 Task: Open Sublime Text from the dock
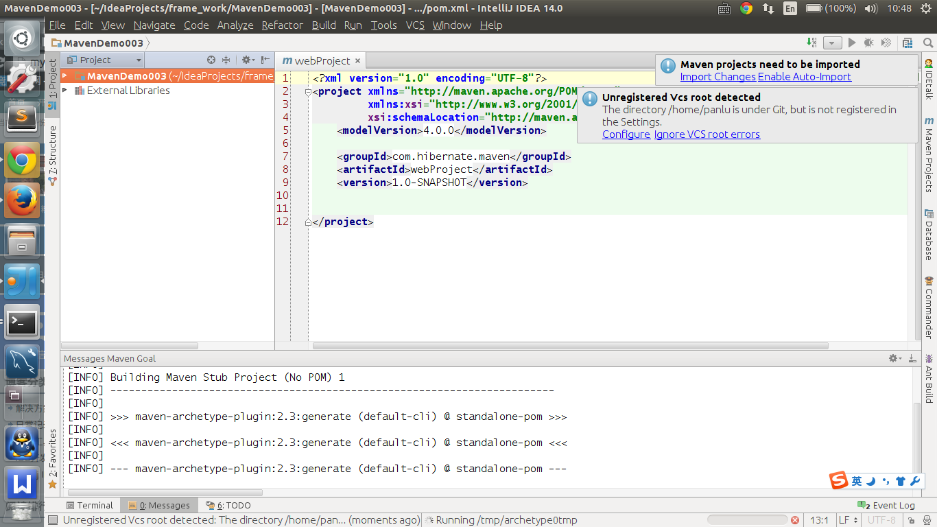pyautogui.click(x=22, y=119)
